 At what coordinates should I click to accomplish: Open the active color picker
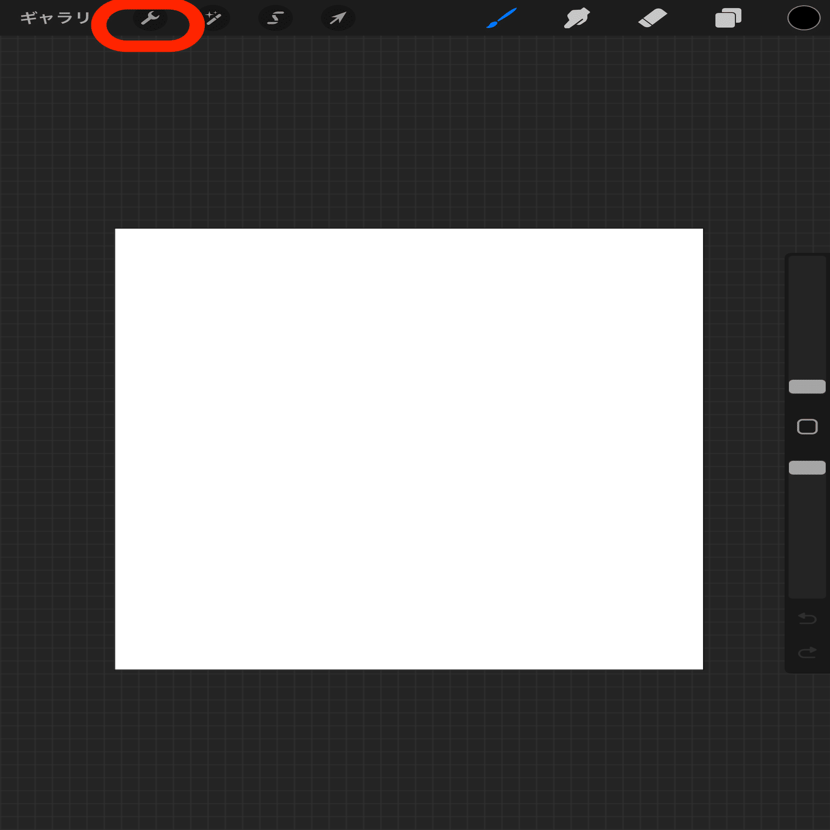pyautogui.click(x=804, y=18)
